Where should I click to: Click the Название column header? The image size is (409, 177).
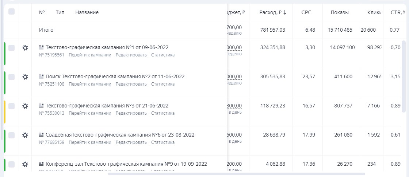(x=87, y=12)
